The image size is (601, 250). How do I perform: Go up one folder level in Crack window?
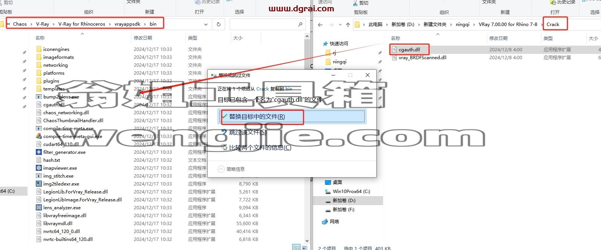348,25
